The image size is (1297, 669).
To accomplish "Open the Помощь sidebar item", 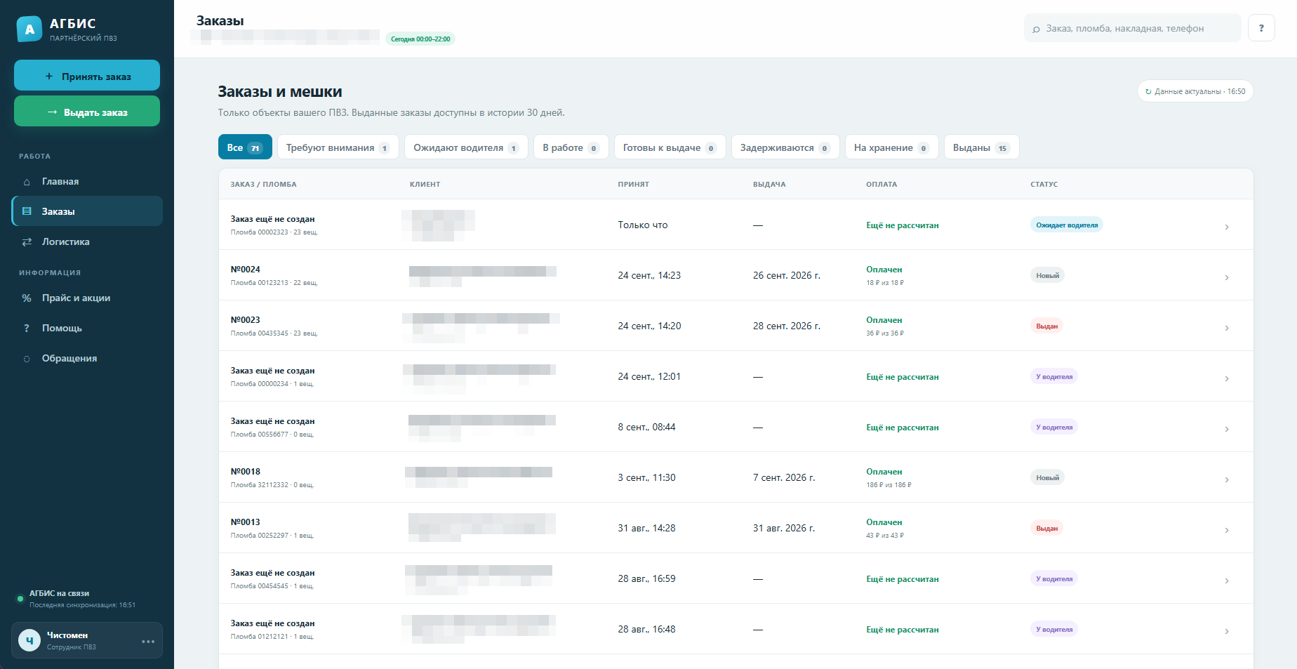I will tap(87, 328).
